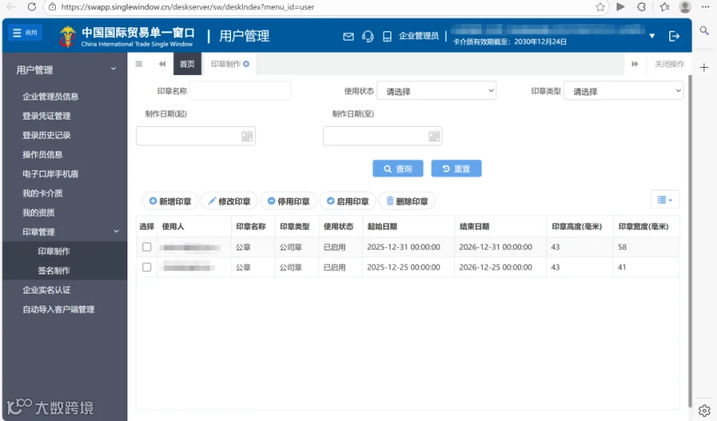The width and height of the screenshot is (717, 421).
Task: Reload the page with browser refresh button
Action: [x=32, y=7]
